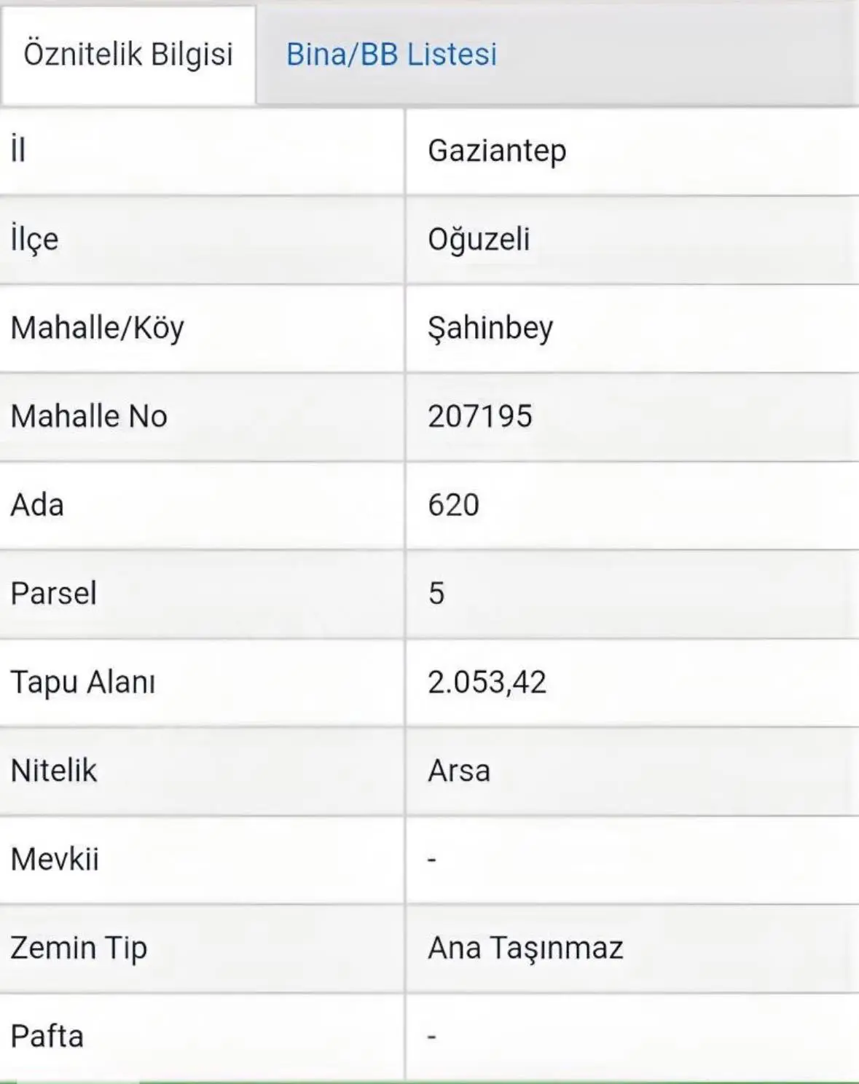Select the Mahalle No label cell
Image resolution: width=859 pixels, height=1084 pixels.
pos(202,417)
